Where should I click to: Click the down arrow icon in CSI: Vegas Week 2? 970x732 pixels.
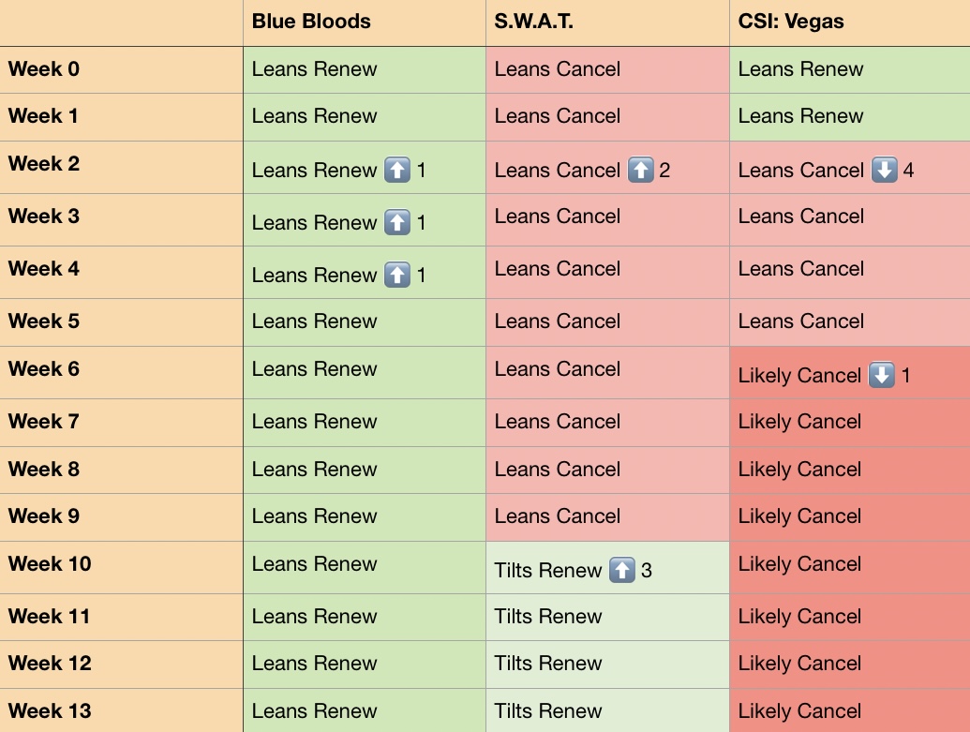point(885,170)
